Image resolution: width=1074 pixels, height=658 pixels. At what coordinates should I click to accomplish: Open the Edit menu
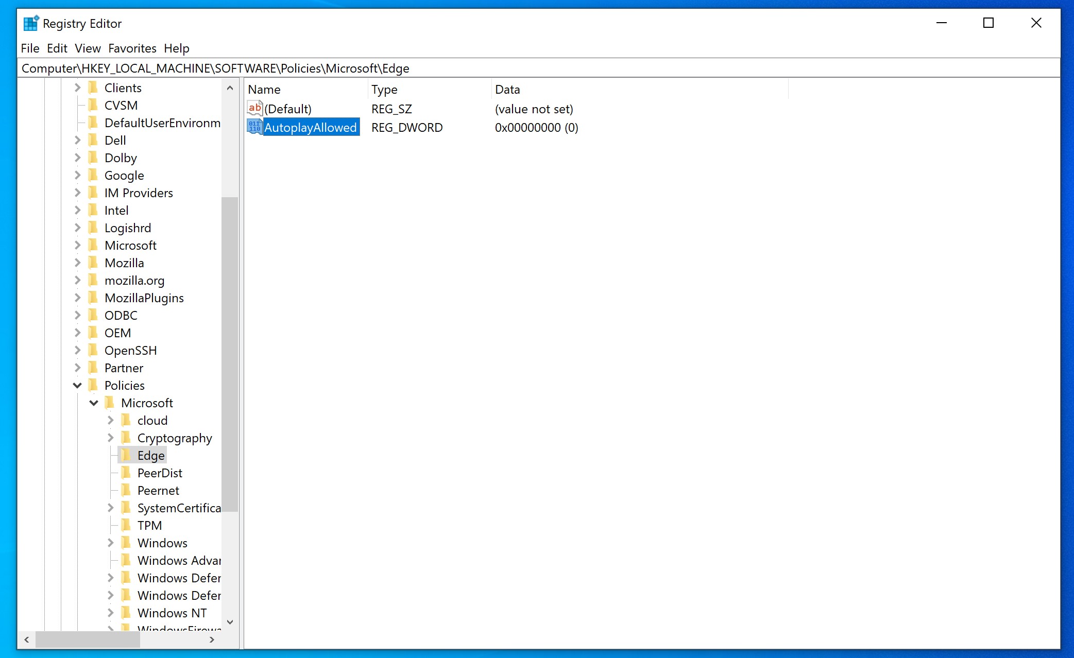pyautogui.click(x=57, y=48)
